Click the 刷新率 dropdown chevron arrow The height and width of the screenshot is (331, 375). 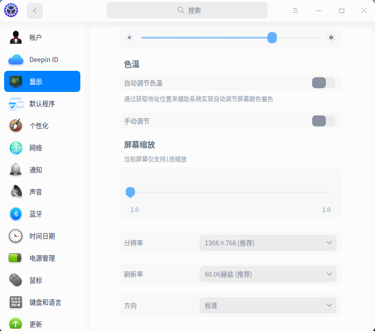tap(329, 274)
